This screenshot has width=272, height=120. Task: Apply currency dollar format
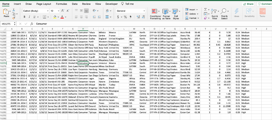click(118, 17)
